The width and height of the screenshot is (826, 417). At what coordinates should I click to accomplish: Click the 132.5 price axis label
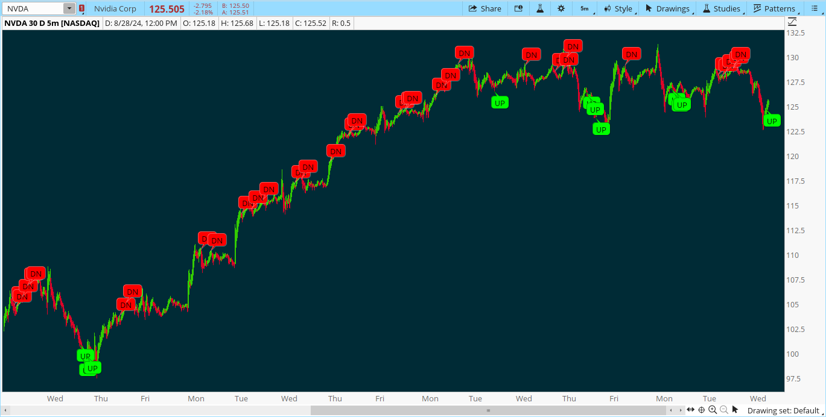point(796,33)
